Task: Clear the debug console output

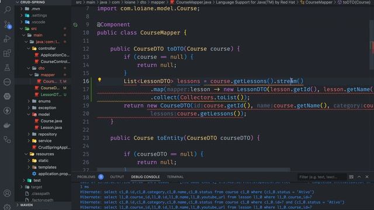Action: 351,177
